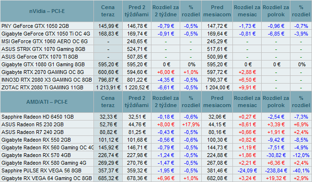Click the 1 213,91 € current price cell

[108, 87]
